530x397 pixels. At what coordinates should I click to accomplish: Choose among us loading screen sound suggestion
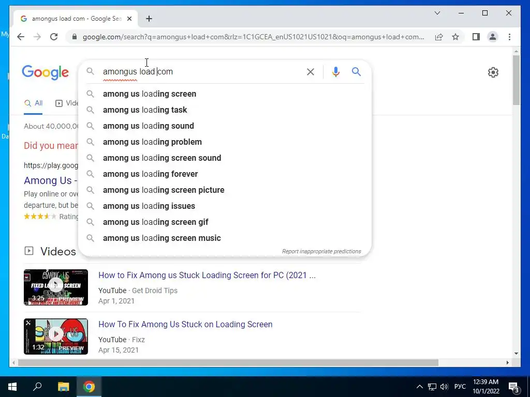225,158
